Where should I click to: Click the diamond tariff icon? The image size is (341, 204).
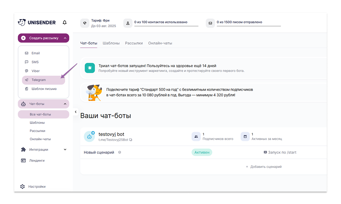coord(85,23)
